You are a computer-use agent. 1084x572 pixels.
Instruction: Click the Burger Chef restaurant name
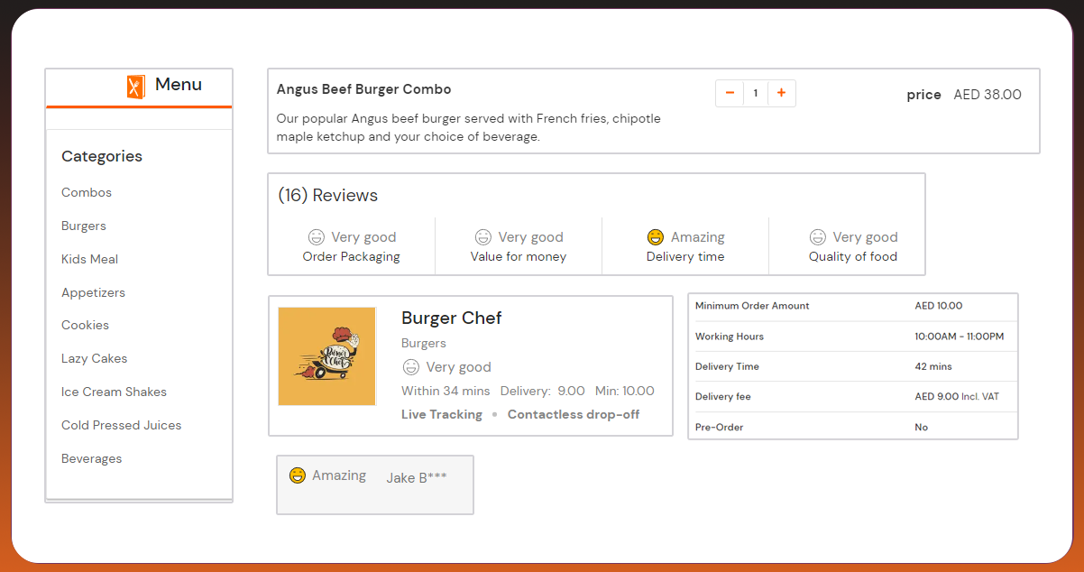(451, 318)
